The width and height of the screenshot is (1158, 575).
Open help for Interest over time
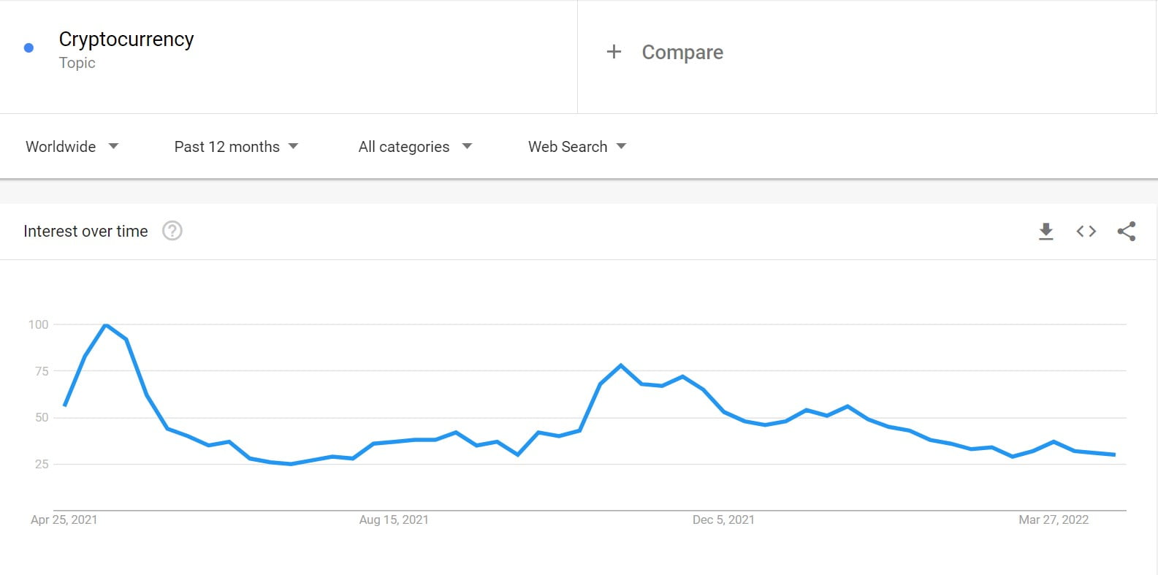[x=172, y=231]
